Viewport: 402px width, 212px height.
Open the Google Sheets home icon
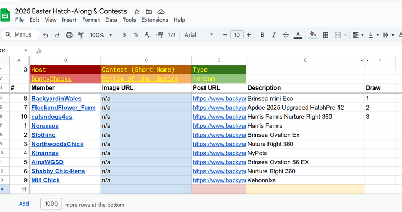coord(5,15)
